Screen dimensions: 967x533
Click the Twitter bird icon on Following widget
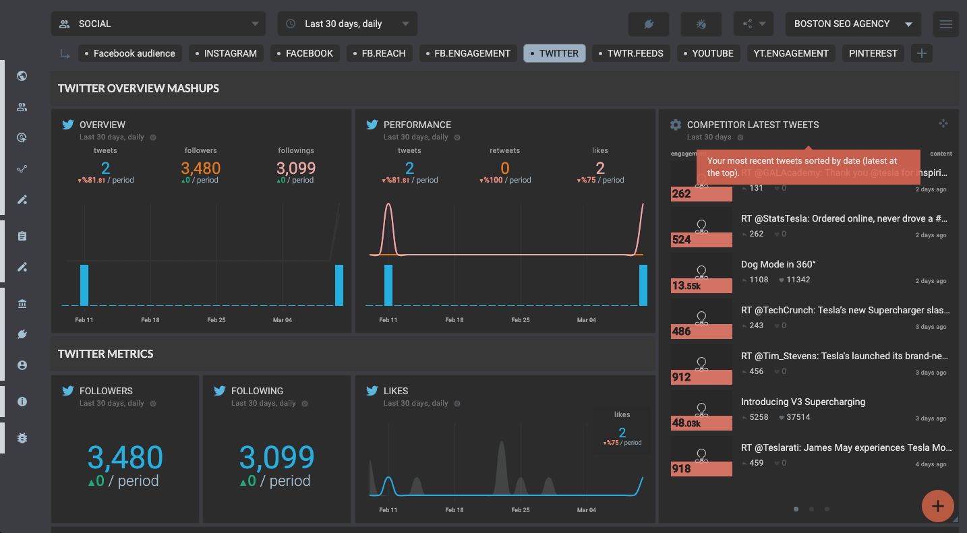coord(219,391)
